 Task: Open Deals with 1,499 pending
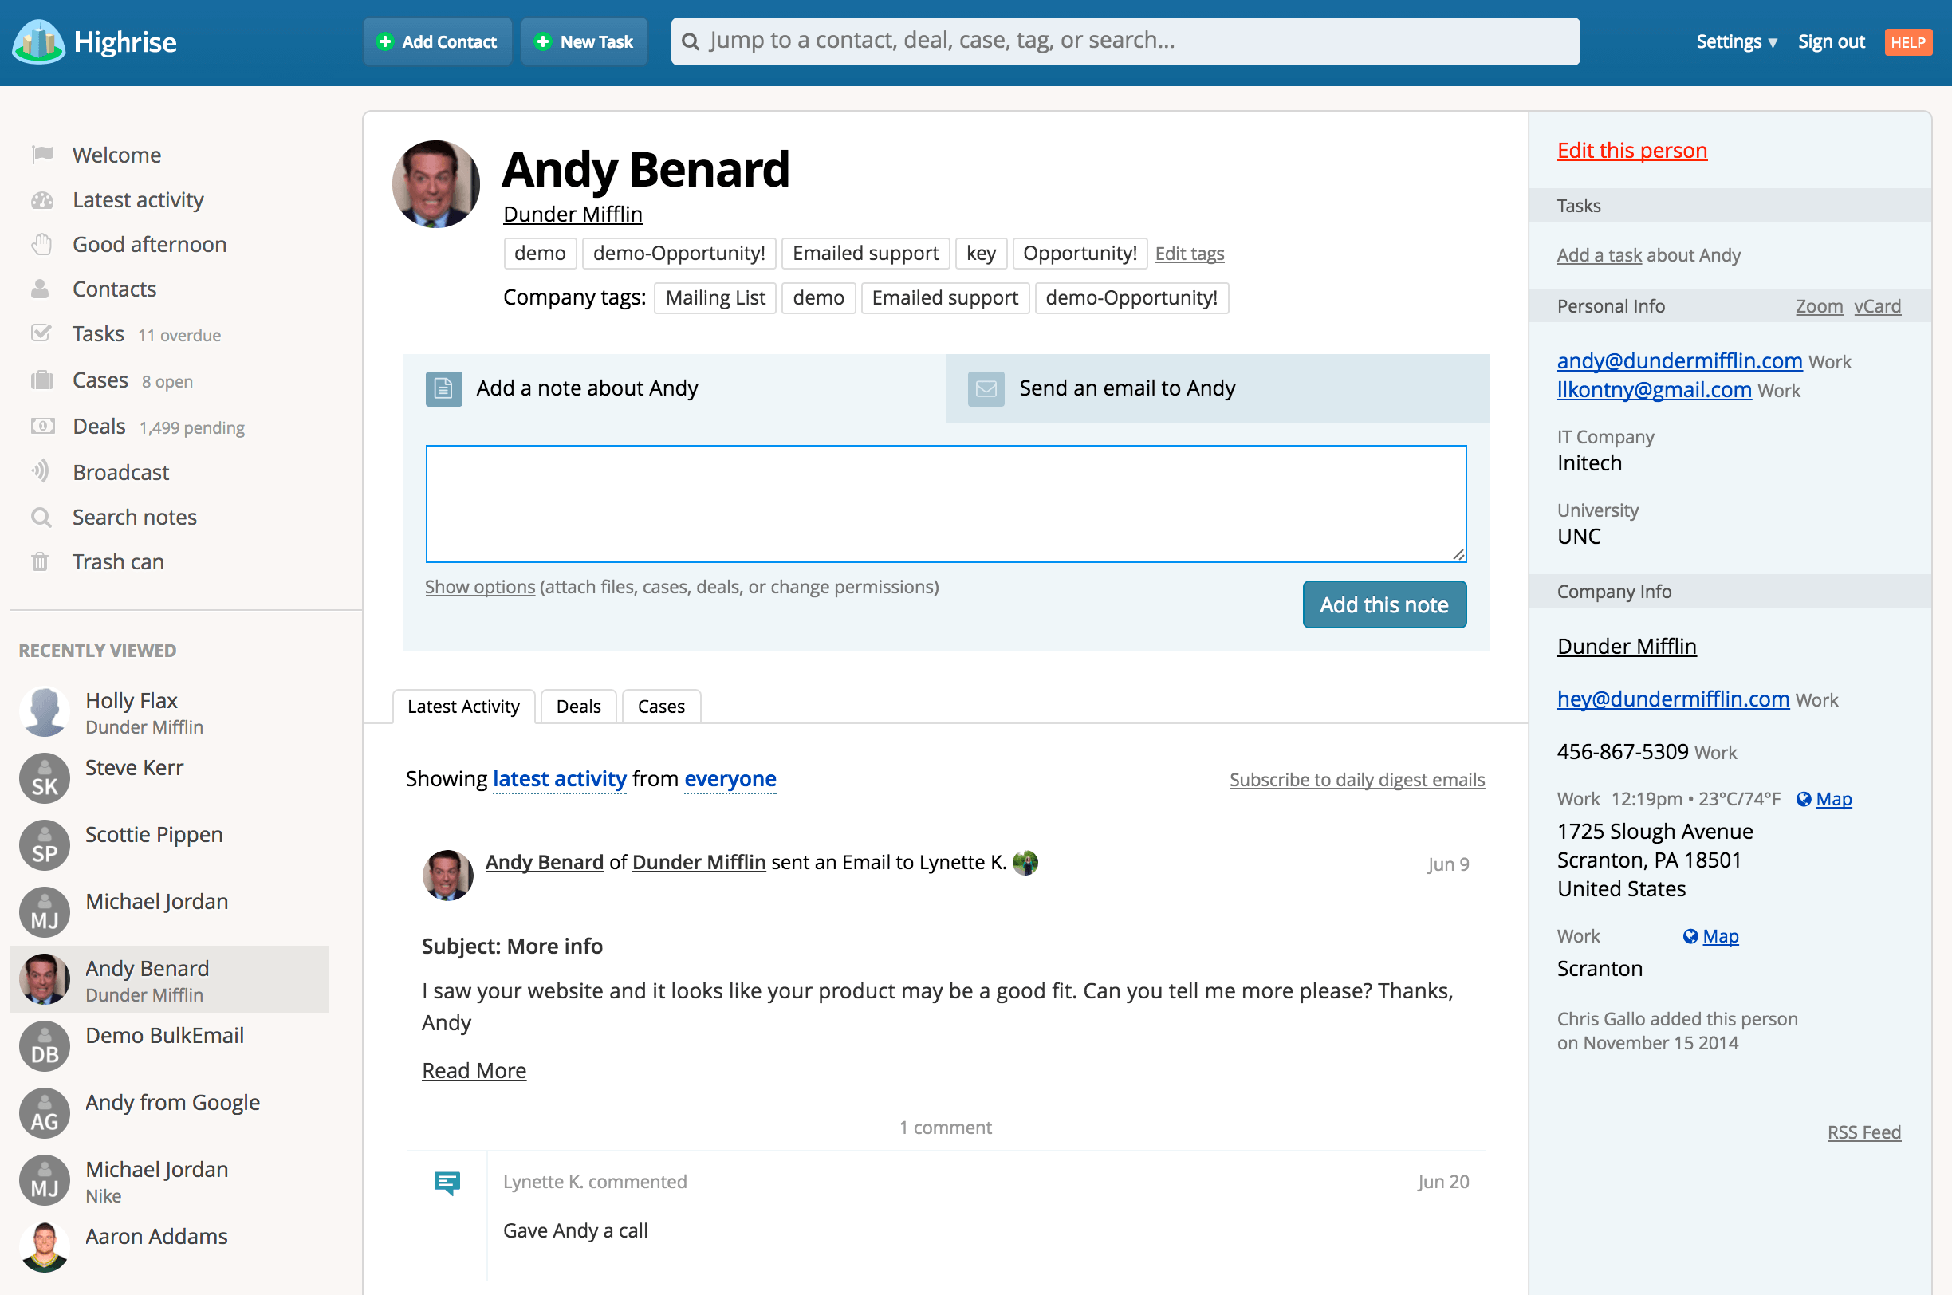point(159,426)
